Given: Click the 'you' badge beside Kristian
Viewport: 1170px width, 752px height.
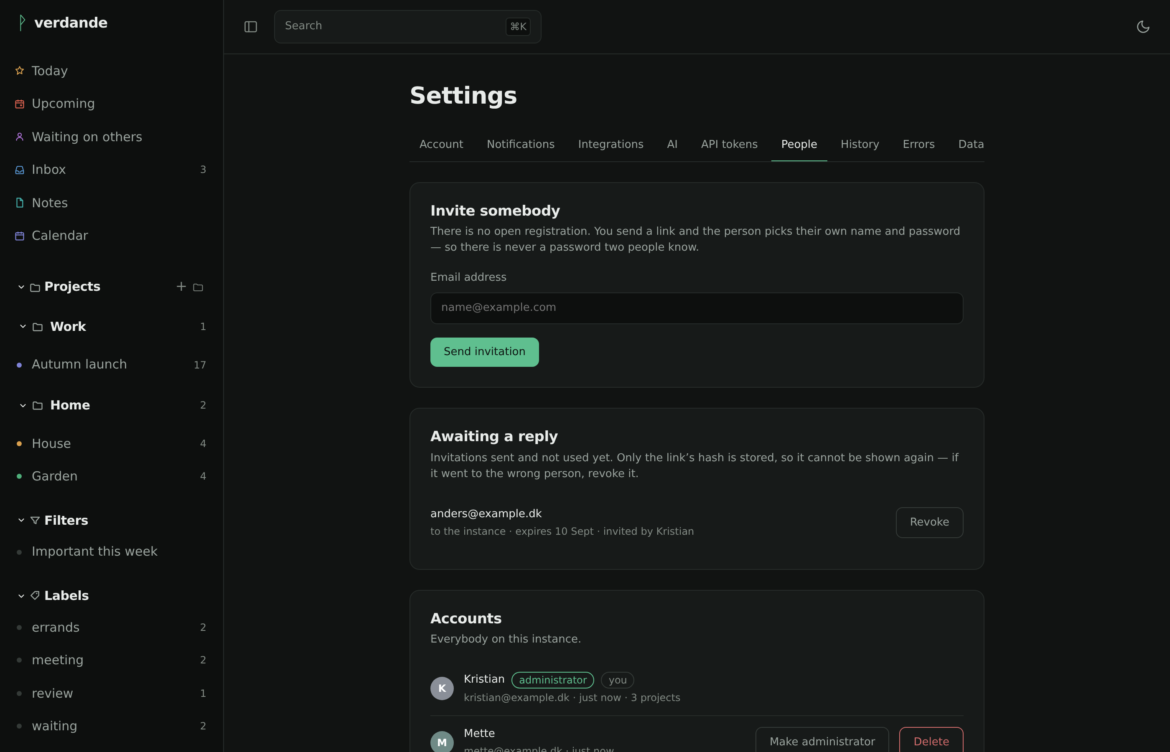Looking at the screenshot, I should [618, 680].
